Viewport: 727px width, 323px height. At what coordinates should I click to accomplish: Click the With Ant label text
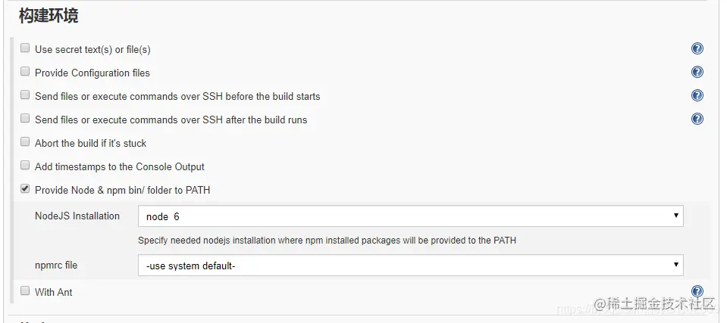(53, 292)
